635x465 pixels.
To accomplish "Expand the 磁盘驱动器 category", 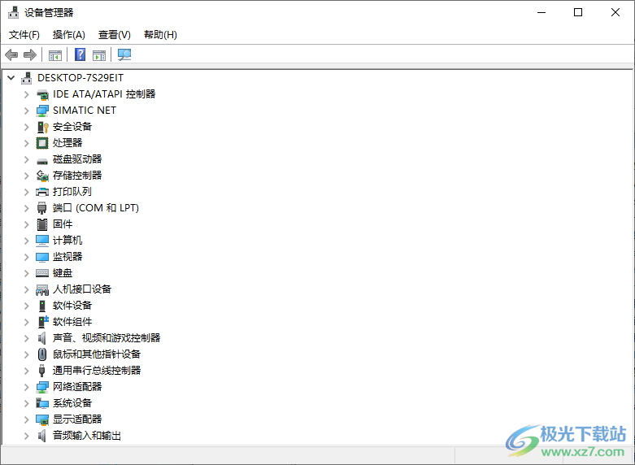I will pos(26,159).
